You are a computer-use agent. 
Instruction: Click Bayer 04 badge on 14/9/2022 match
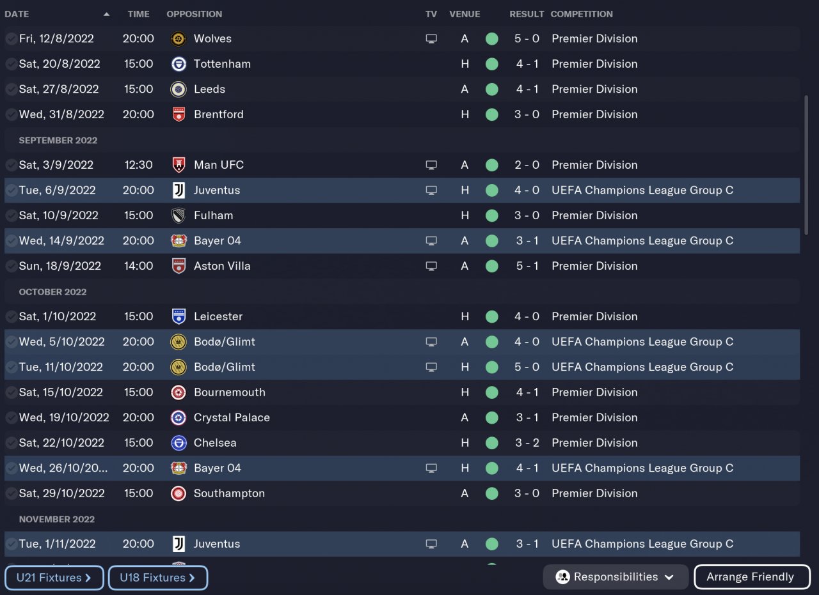click(x=179, y=241)
